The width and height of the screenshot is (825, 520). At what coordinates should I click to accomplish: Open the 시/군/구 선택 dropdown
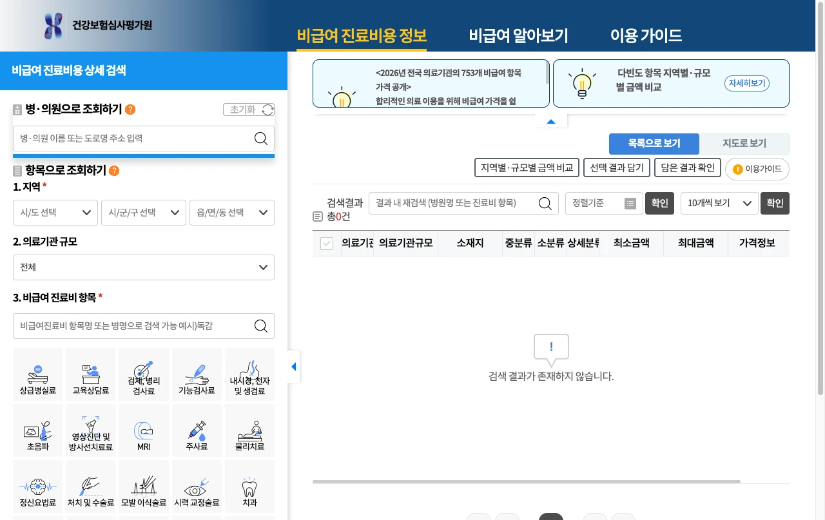(144, 213)
